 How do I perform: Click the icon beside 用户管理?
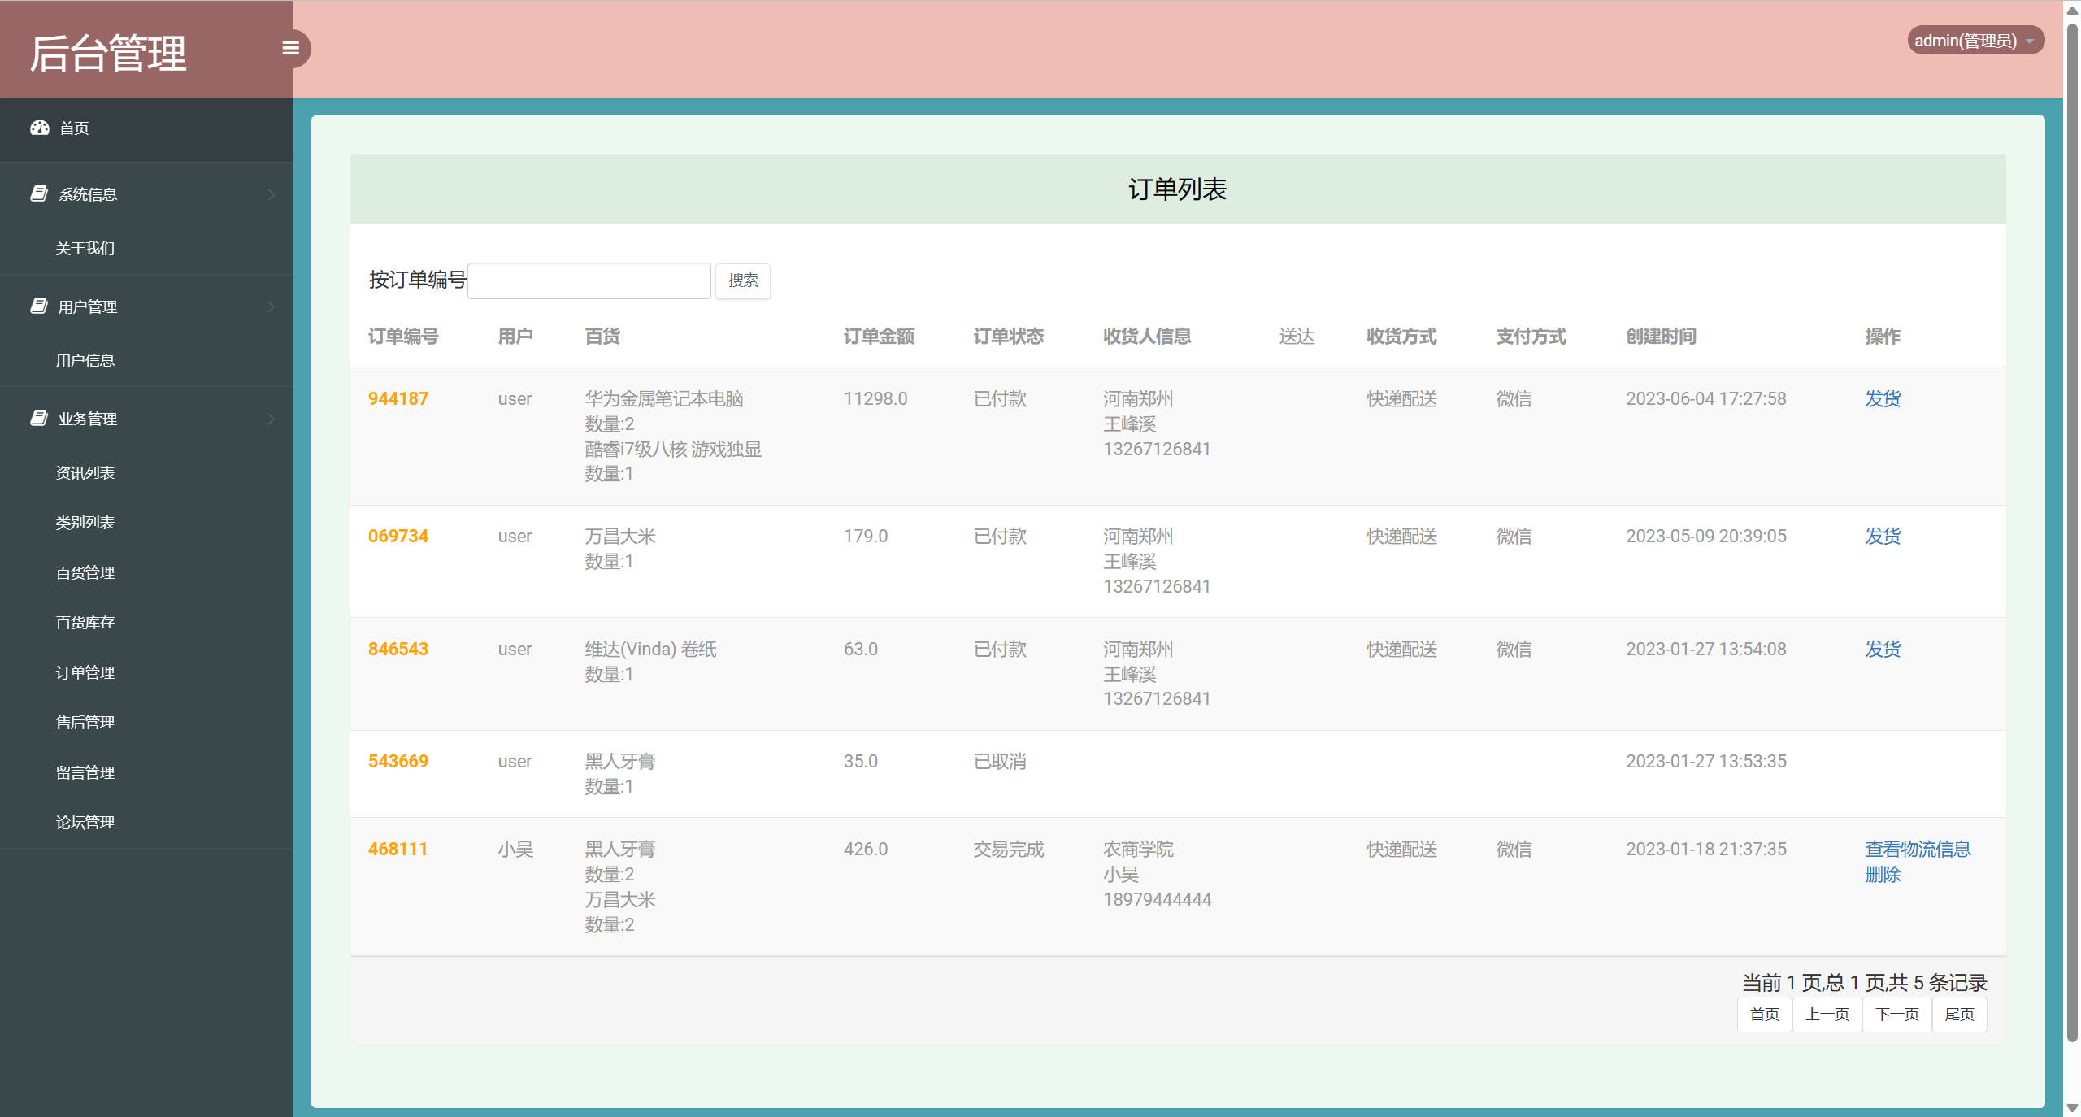point(39,306)
